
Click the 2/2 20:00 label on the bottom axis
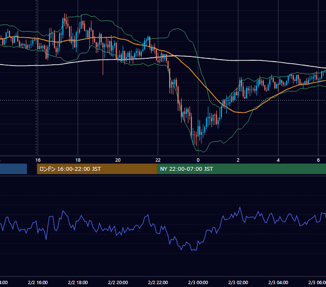tap(118, 282)
